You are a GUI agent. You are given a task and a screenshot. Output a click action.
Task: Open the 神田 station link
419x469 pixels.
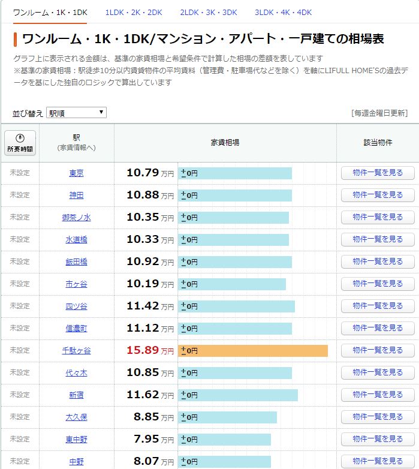pos(76,196)
